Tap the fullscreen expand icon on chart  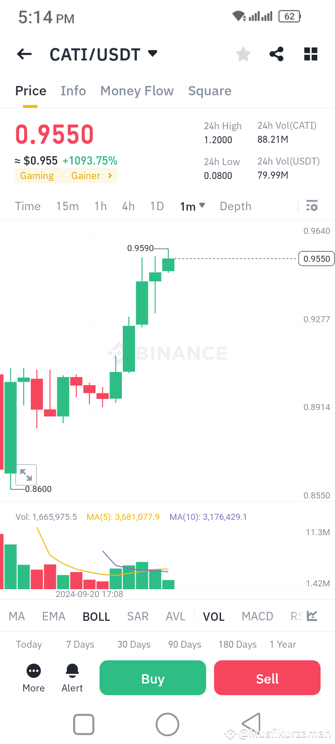coord(26,475)
